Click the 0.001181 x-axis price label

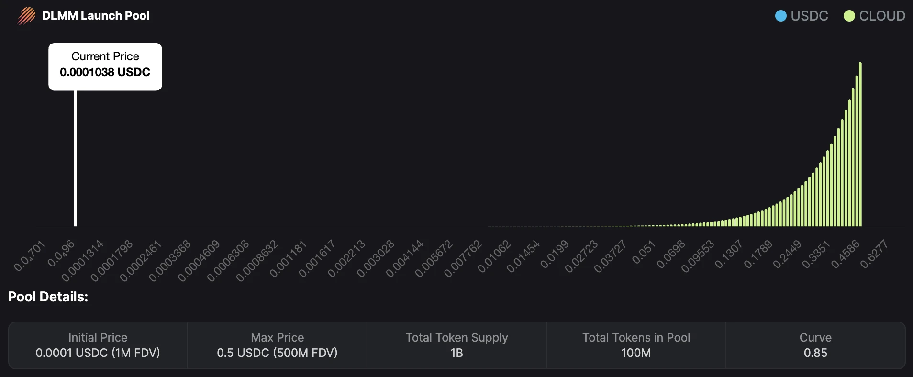pos(288,259)
